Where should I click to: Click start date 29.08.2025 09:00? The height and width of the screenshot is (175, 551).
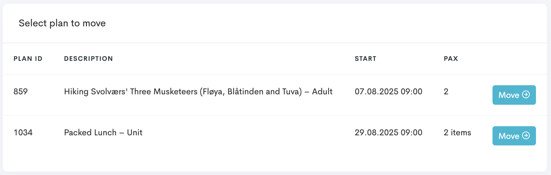pyautogui.click(x=388, y=133)
